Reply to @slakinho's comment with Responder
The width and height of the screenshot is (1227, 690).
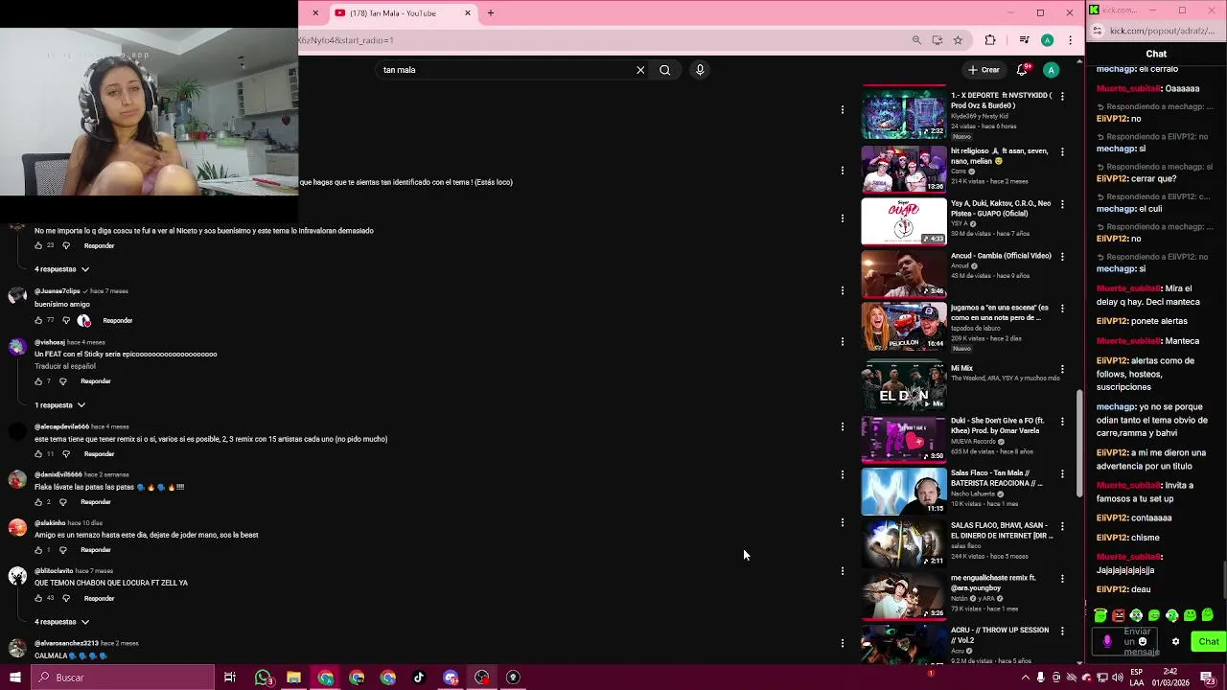point(96,550)
